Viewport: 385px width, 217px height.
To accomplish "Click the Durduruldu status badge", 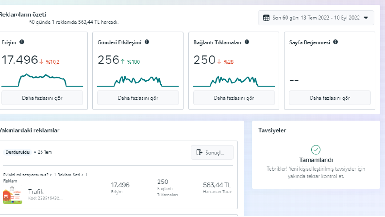I will 17,152.
